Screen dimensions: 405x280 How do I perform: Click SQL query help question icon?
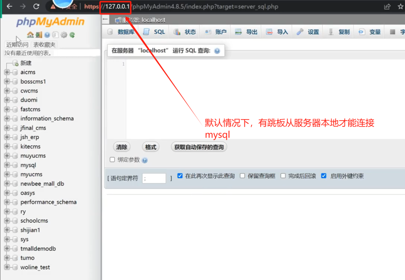pos(217,51)
